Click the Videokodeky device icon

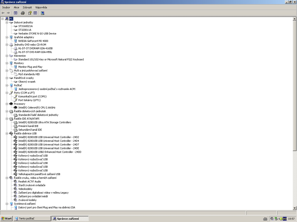15,189
